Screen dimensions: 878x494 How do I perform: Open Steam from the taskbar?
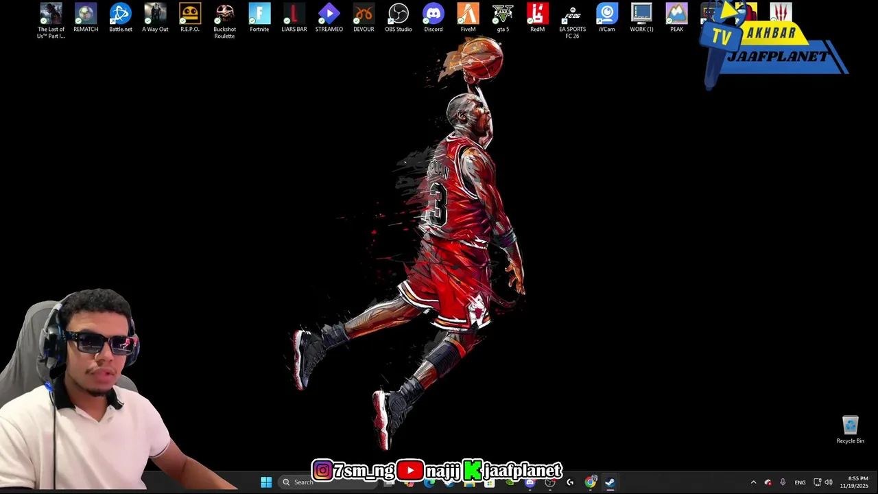[x=610, y=482]
